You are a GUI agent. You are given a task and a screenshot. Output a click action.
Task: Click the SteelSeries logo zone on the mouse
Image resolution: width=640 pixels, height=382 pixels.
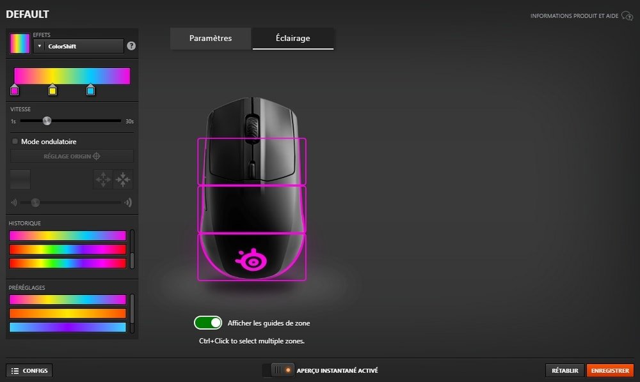[x=252, y=259]
